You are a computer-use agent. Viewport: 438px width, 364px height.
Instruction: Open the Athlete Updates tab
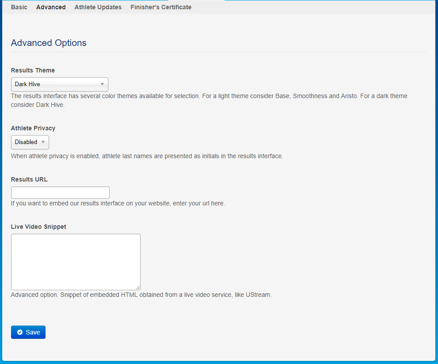(x=98, y=7)
